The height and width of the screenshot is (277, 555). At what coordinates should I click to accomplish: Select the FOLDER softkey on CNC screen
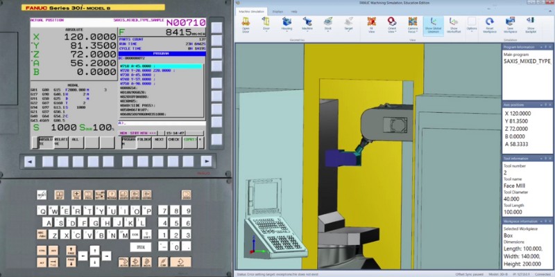pyautogui.click(x=144, y=143)
